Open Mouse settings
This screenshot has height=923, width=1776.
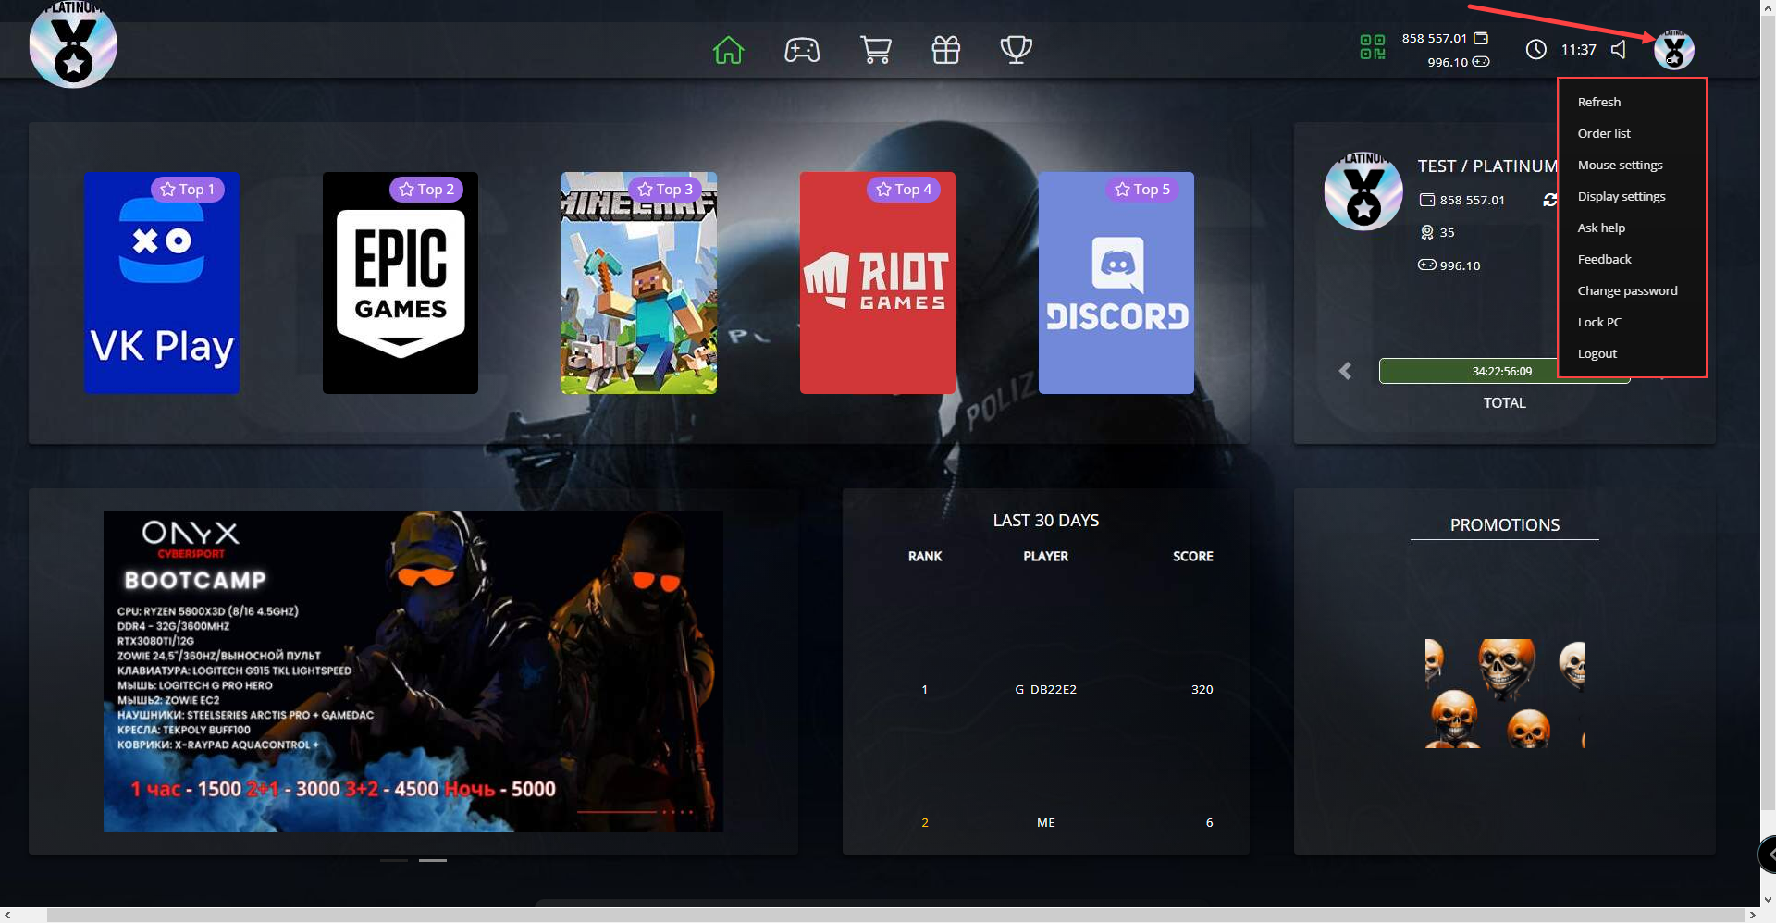click(1621, 165)
